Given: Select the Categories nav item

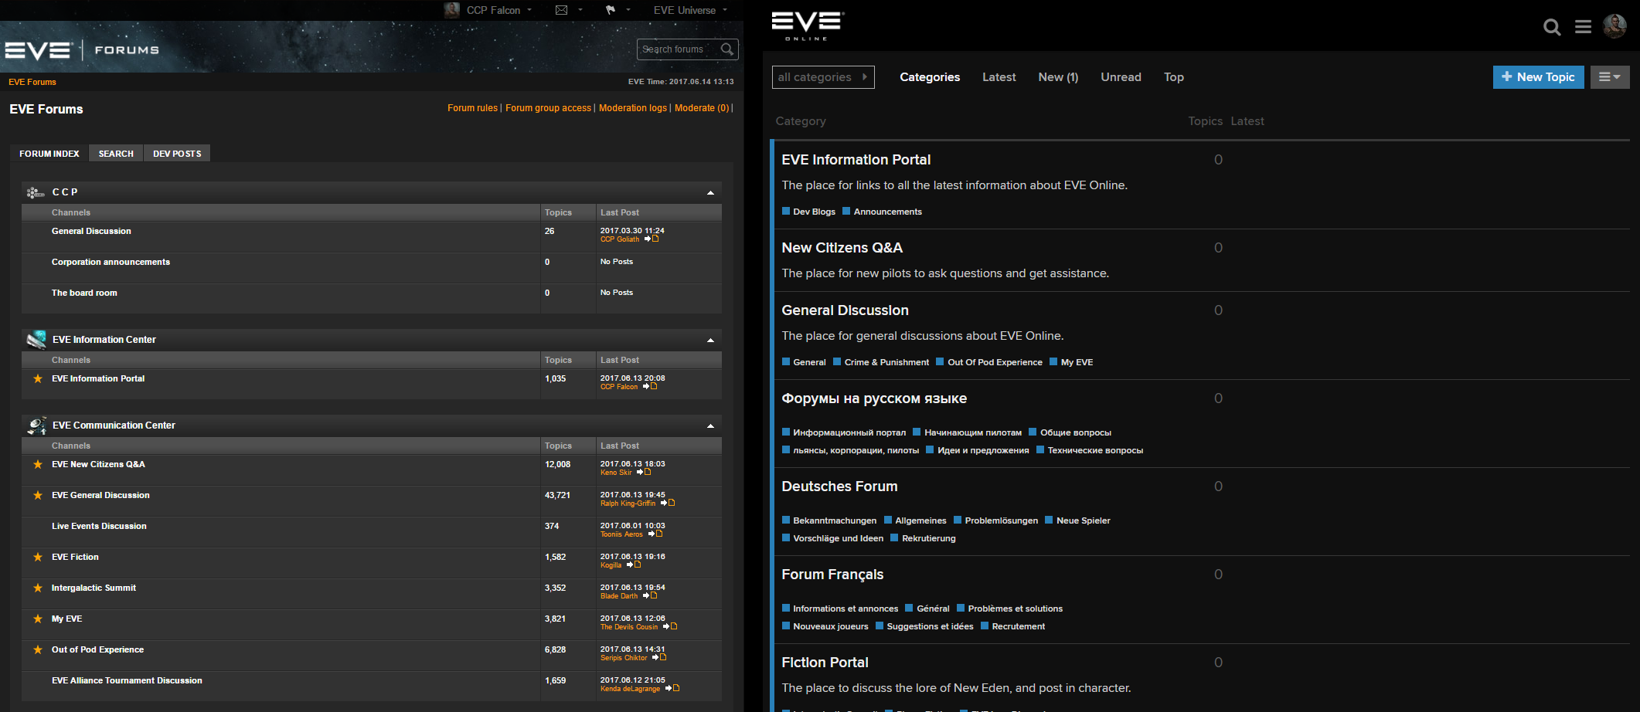Looking at the screenshot, I should pyautogui.click(x=930, y=77).
